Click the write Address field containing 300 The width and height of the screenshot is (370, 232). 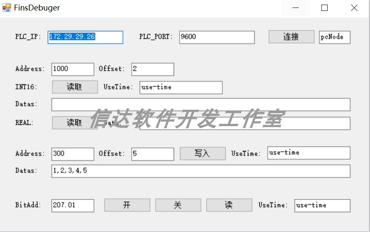pos(73,154)
